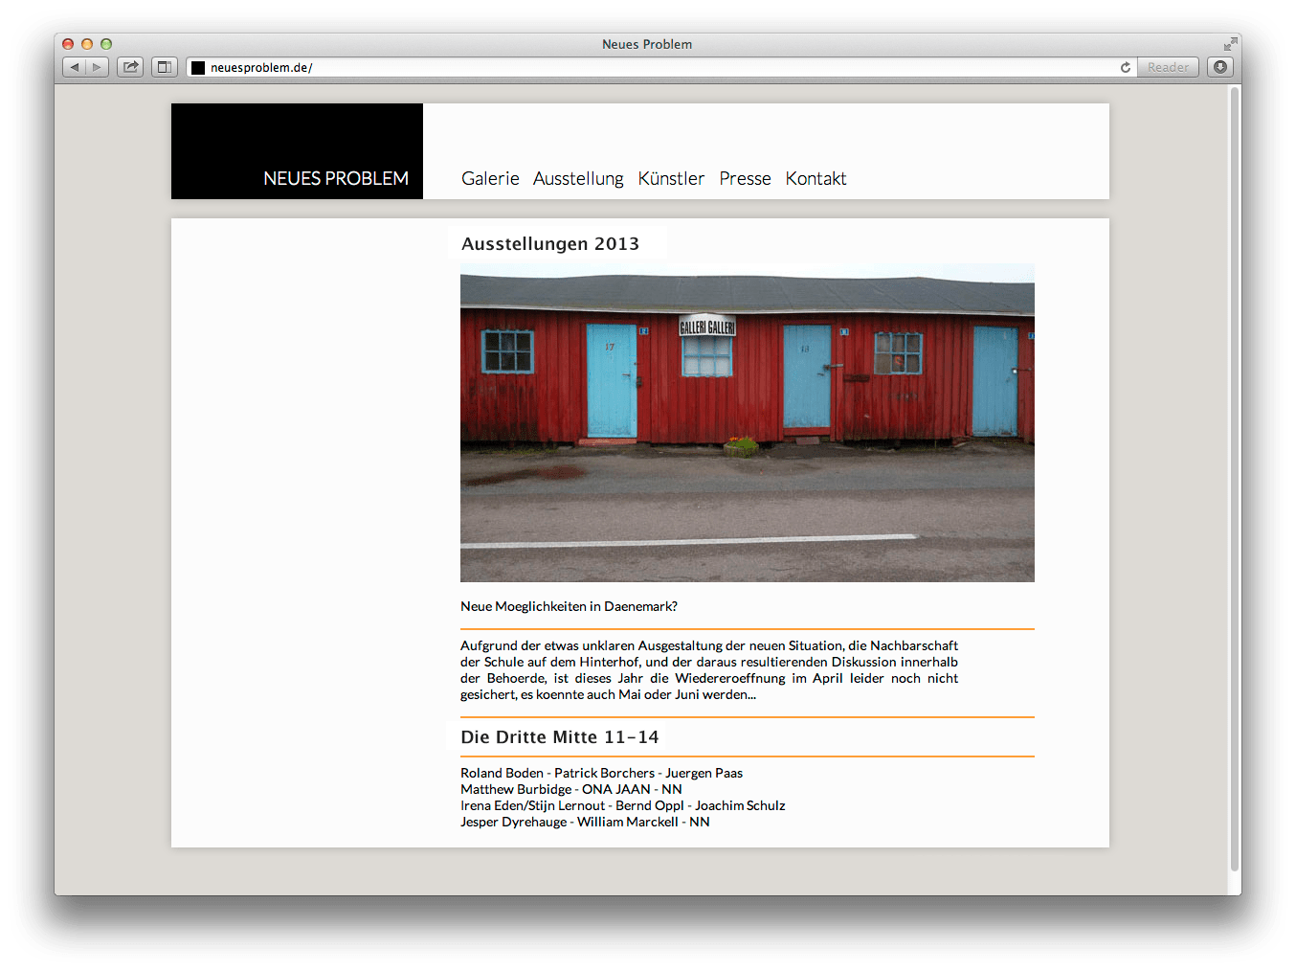Click the caption Neue Moeglichkeiten in Daenemark?
This screenshot has height=971, width=1296.
pyautogui.click(x=569, y=606)
